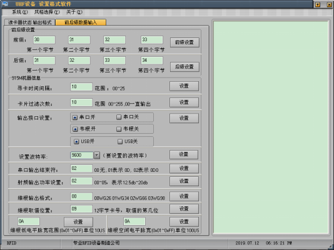Click the minimize-to-tray arrow icon in title bar
The height and width of the screenshot is (250, 334).
click(318, 4)
